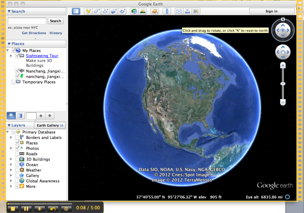
Task: Collapse the Search panel
Action: [9, 11]
